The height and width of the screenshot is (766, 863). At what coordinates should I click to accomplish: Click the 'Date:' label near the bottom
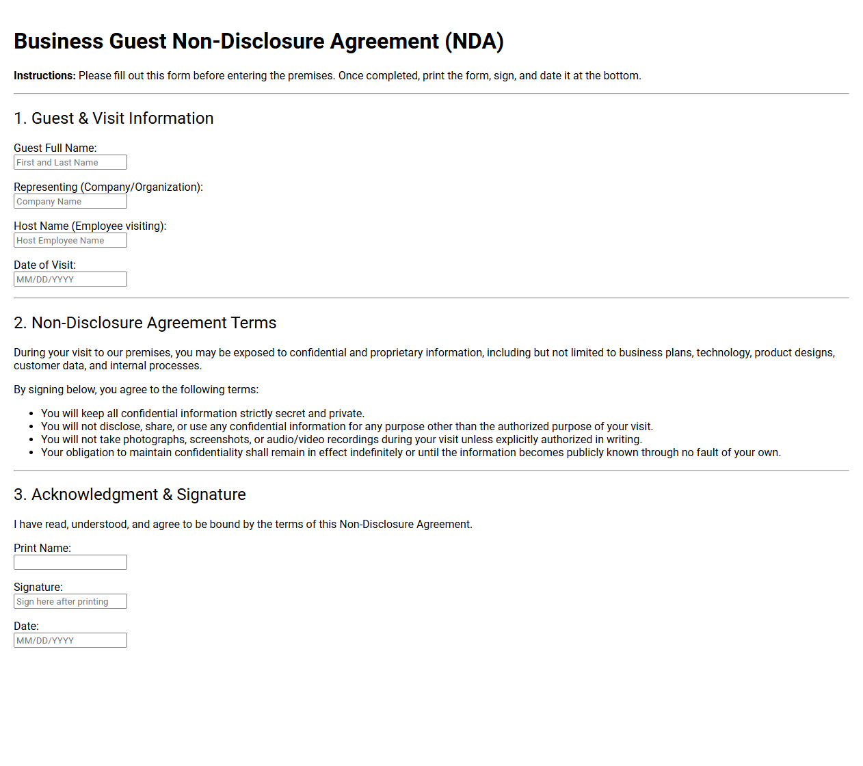pos(26,626)
